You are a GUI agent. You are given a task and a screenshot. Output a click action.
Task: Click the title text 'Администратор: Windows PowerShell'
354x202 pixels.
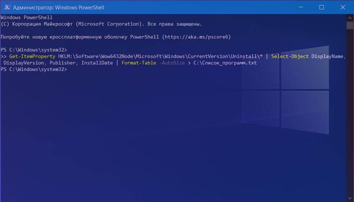59,8
